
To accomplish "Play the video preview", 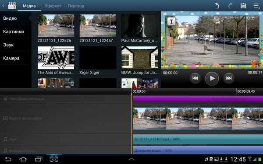I will [x=212, y=78].
